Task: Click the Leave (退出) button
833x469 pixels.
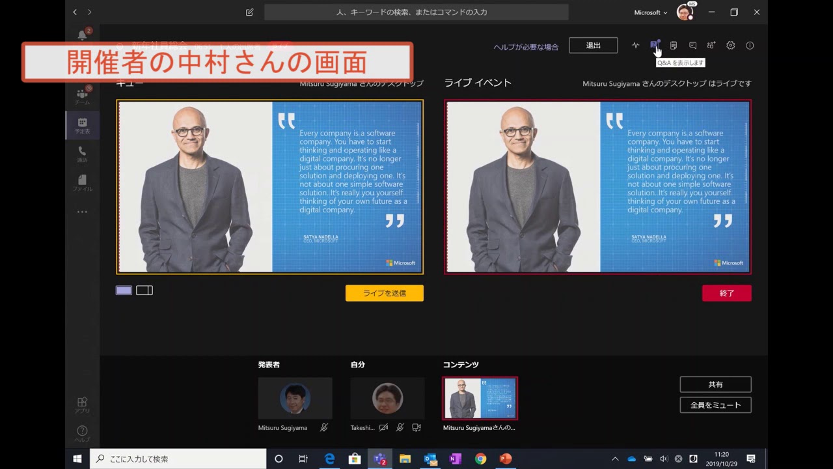Action: click(594, 45)
